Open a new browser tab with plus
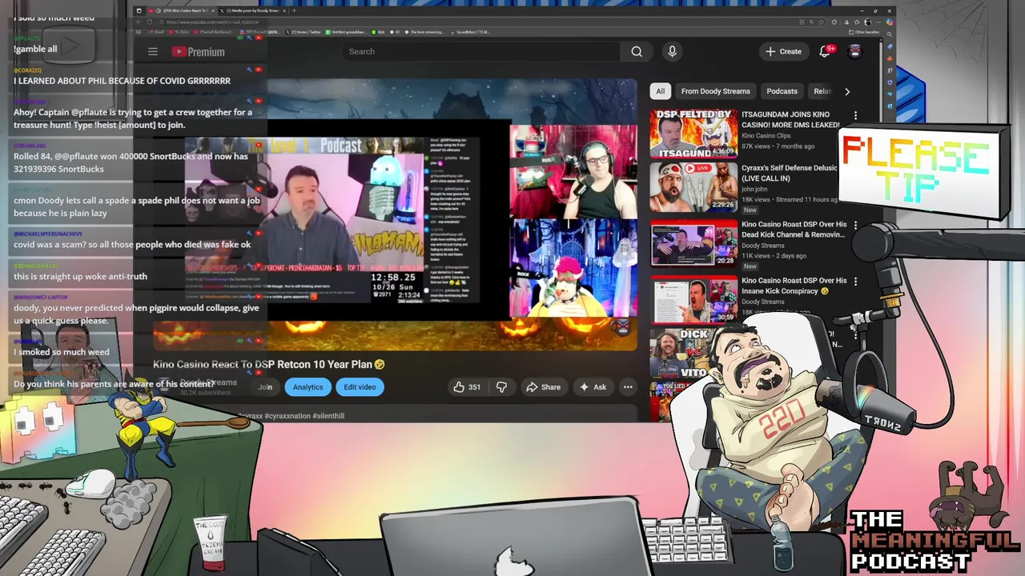The height and width of the screenshot is (576, 1025). [295, 10]
